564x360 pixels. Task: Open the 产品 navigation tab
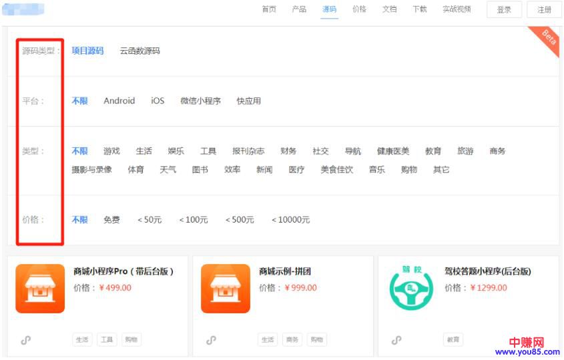(299, 9)
